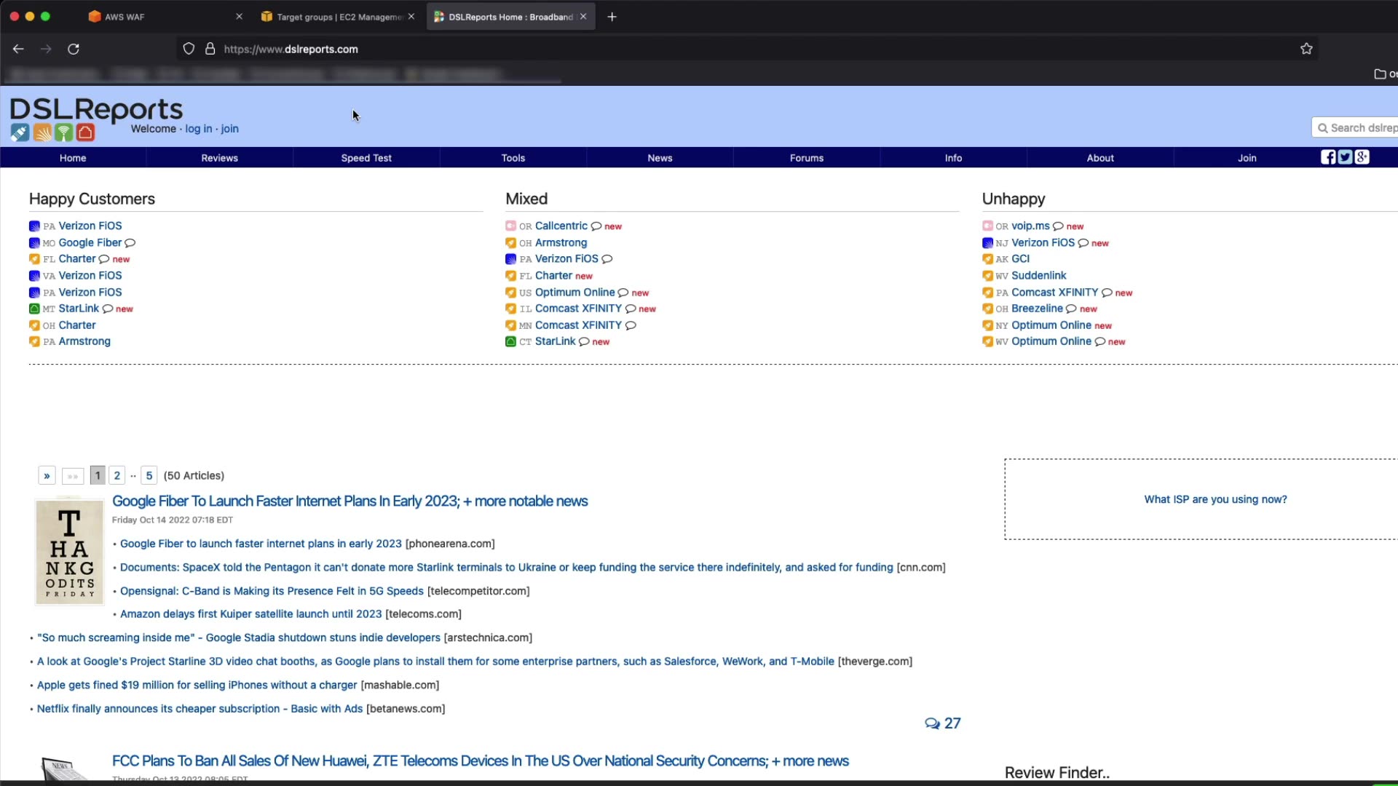
Task: Click the log in link
Action: pos(198,129)
